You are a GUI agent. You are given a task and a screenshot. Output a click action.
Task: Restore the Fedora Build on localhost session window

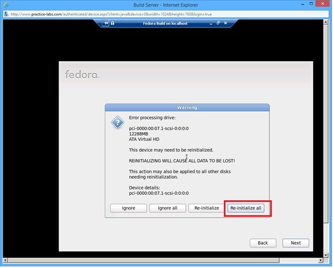(218, 23)
